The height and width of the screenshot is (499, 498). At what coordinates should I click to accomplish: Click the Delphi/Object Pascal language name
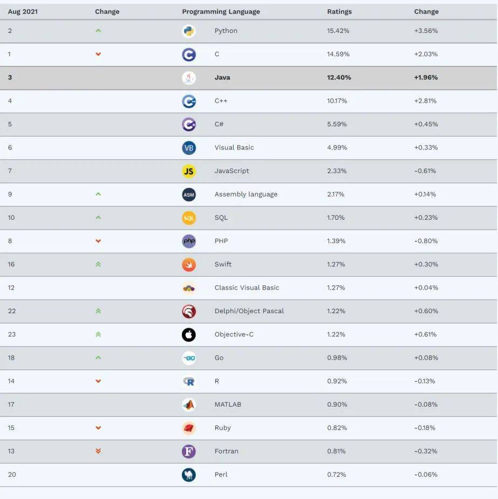[x=249, y=311]
